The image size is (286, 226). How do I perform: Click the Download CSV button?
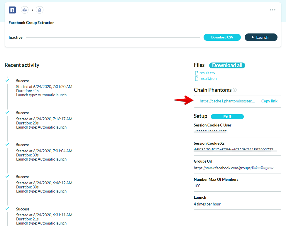222,37
